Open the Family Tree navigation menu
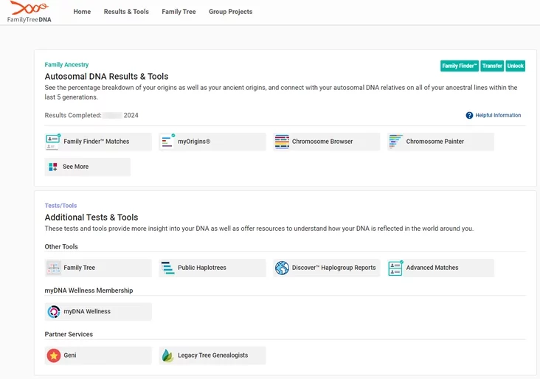 pyautogui.click(x=179, y=12)
